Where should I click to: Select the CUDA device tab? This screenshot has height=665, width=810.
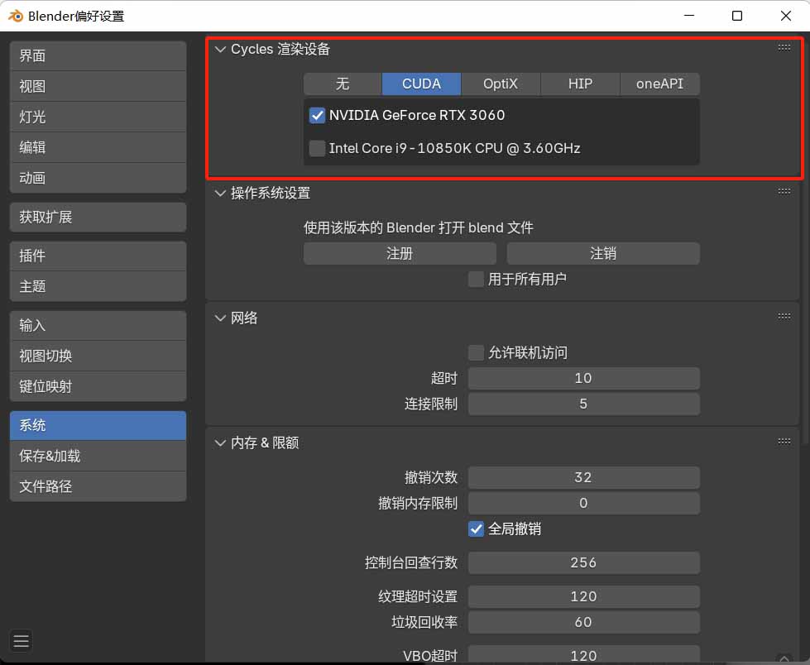[421, 84]
